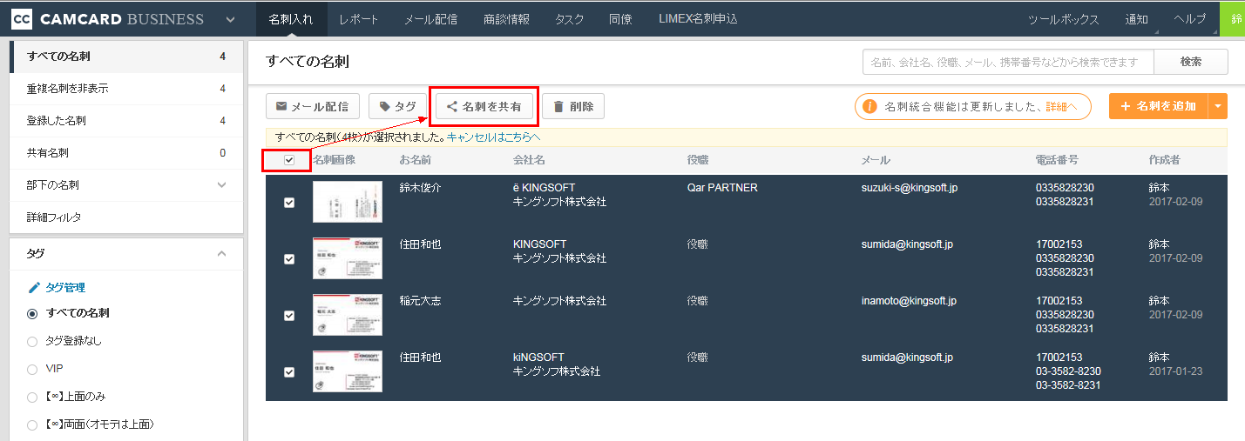Select 登録した名刺 in the sidebar

pyautogui.click(x=126, y=121)
